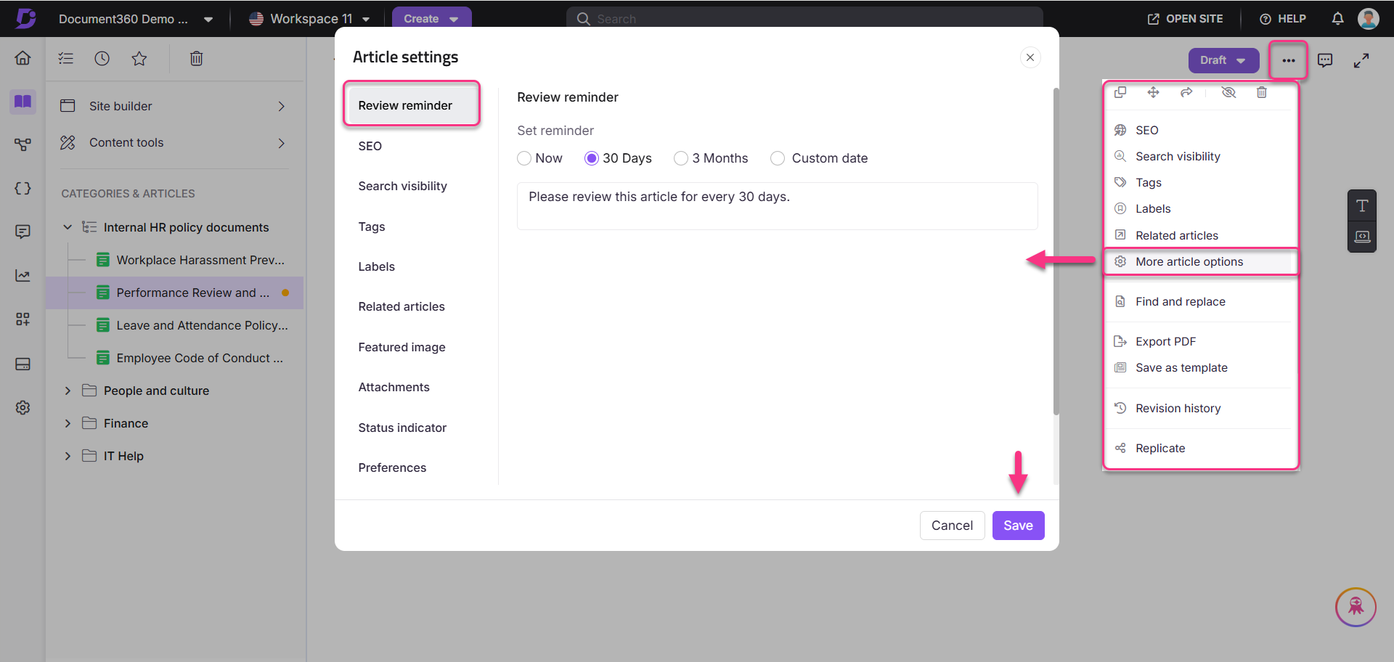Expand the People and culture category
This screenshot has width=1394, height=662.
pyautogui.click(x=68, y=391)
